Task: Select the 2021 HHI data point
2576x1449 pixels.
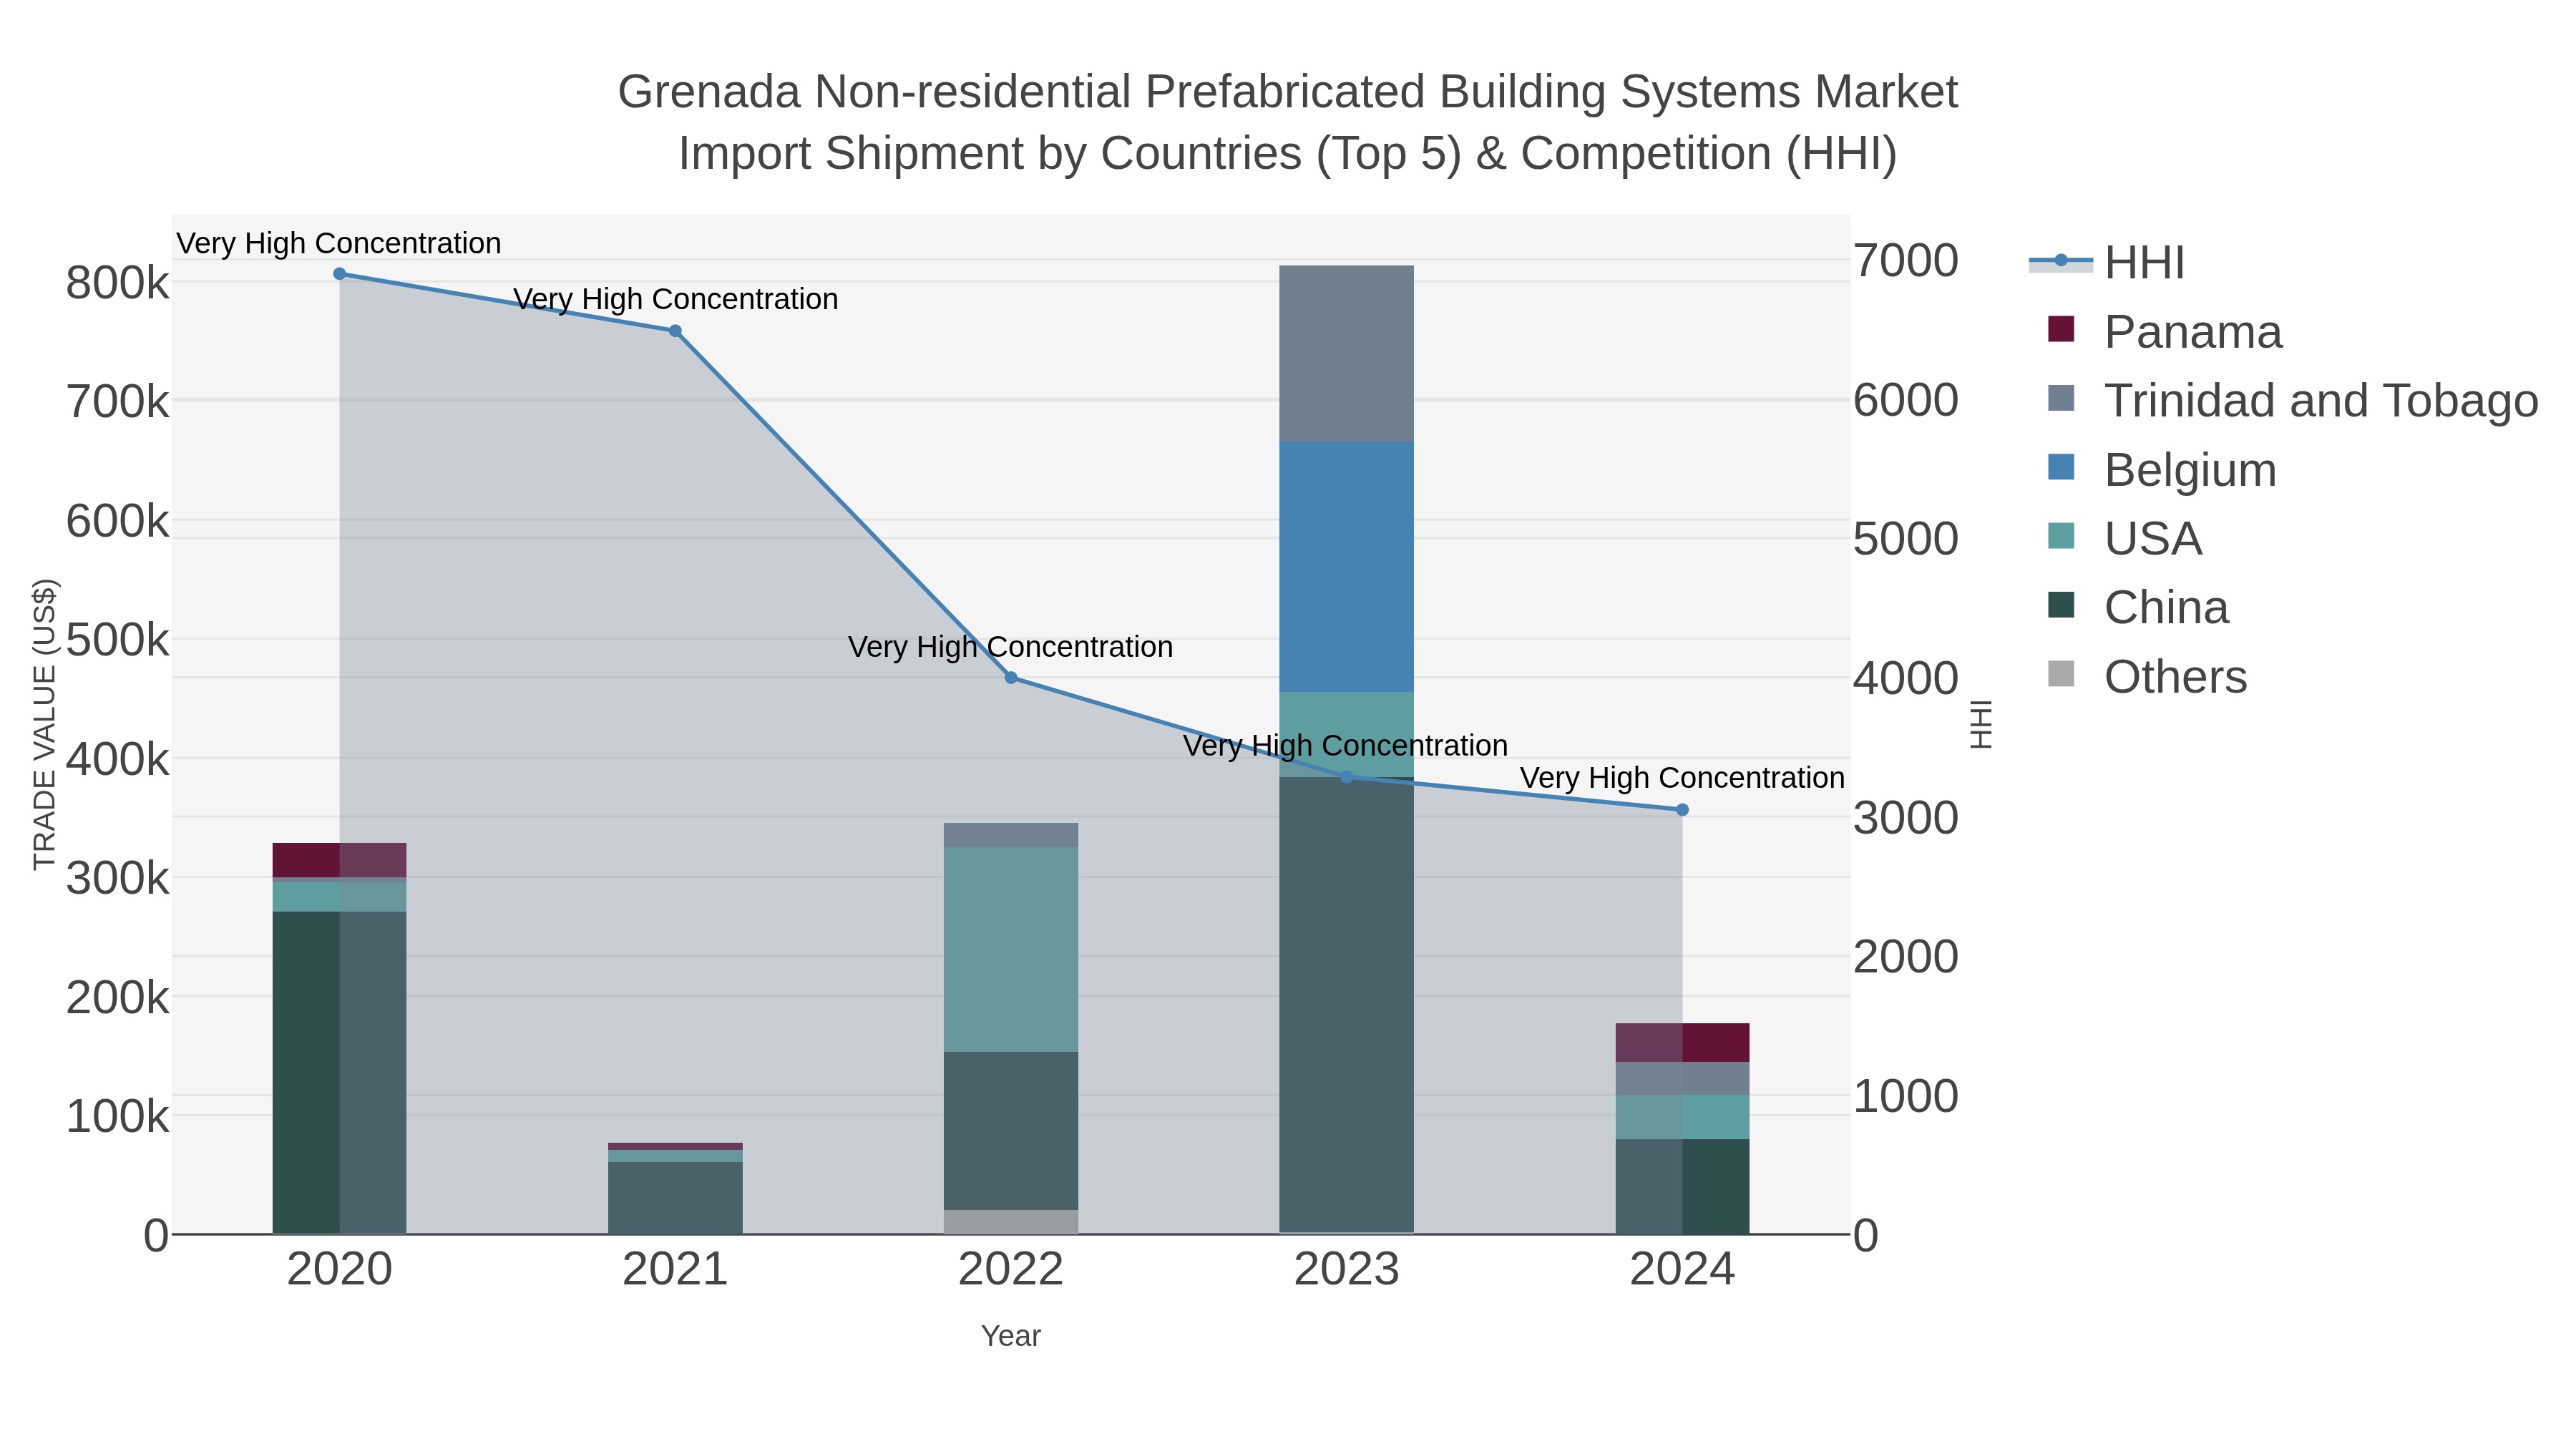Action: pos(675,331)
